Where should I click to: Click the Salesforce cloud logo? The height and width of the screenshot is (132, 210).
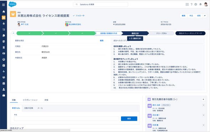pos(12,4)
